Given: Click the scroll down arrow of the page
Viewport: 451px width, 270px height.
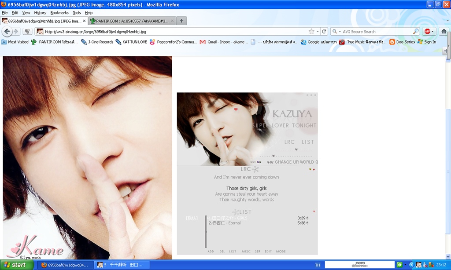Looking at the screenshot, I should (x=448, y=256).
